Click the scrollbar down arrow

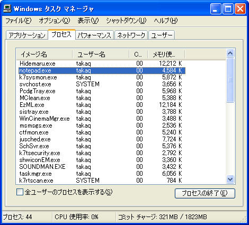230,179
